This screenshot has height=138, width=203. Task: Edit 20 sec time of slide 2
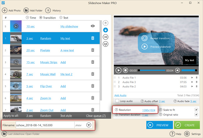click(x=31, y=51)
